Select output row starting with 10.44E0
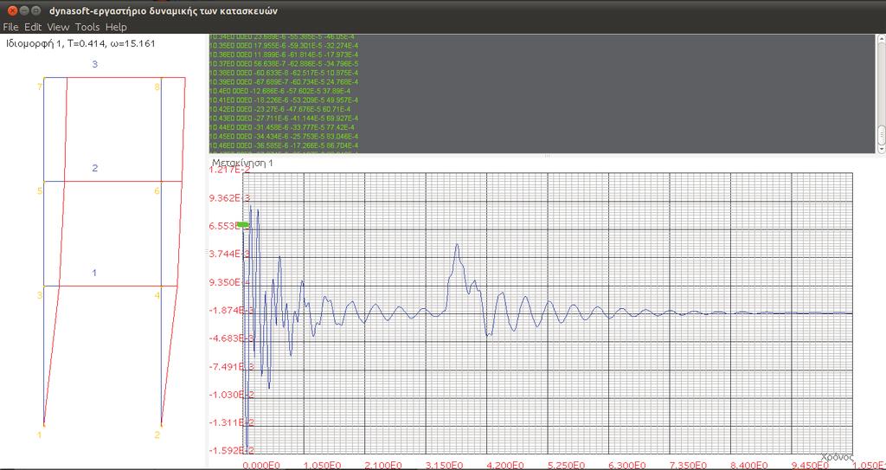The height and width of the screenshot is (470, 886). click(x=284, y=127)
